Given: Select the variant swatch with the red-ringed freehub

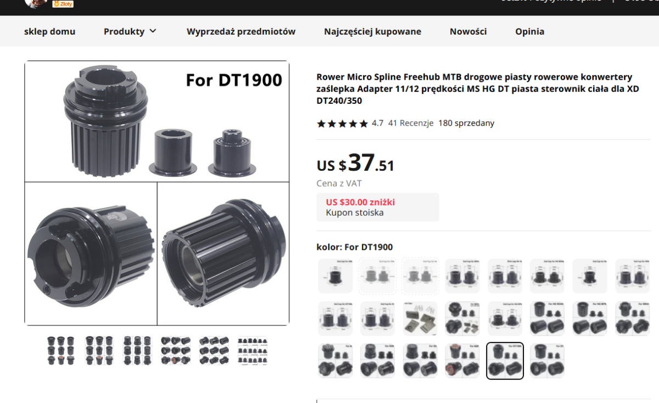Looking at the screenshot, I should point(462,361).
